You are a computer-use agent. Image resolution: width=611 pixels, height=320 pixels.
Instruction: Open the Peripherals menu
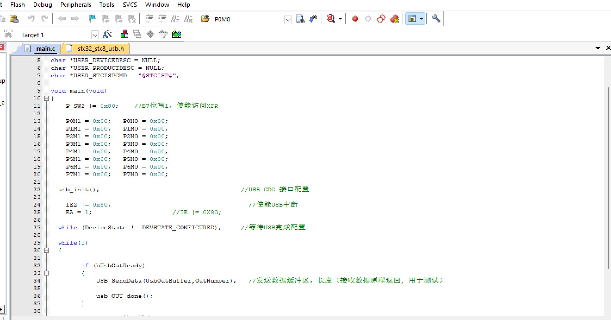point(76,5)
